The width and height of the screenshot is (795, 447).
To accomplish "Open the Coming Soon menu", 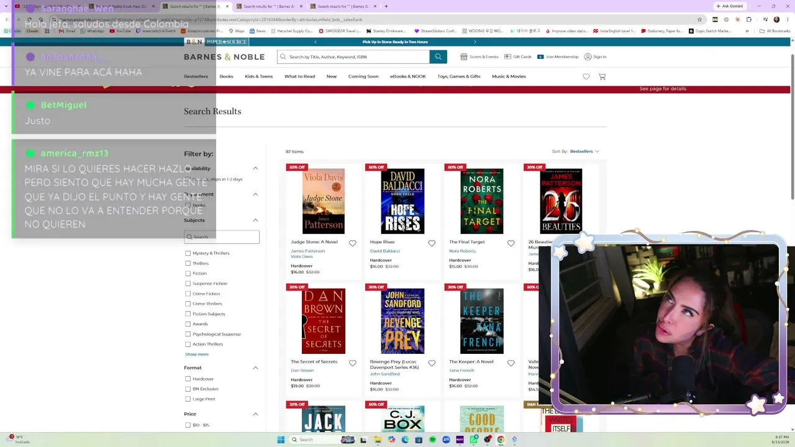I will point(363,76).
